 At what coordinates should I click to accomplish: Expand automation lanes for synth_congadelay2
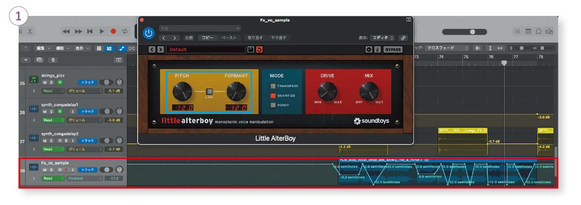coord(33,149)
